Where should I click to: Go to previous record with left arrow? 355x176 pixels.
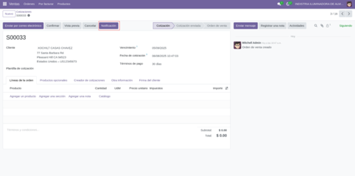(342, 14)
